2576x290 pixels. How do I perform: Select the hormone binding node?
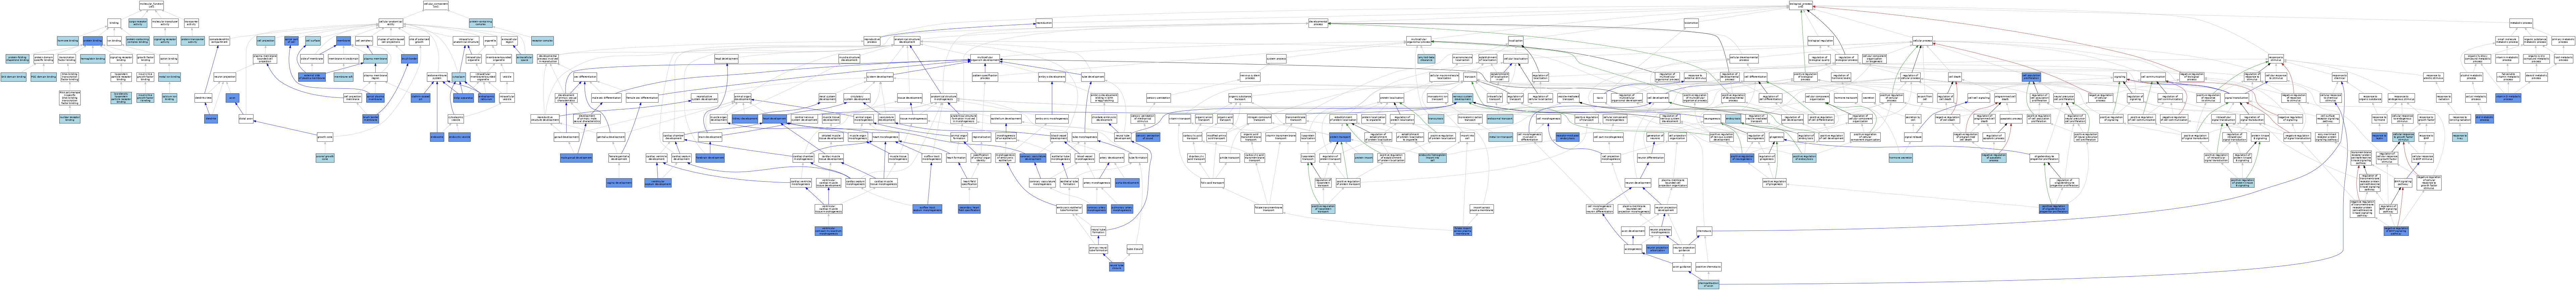[68, 41]
